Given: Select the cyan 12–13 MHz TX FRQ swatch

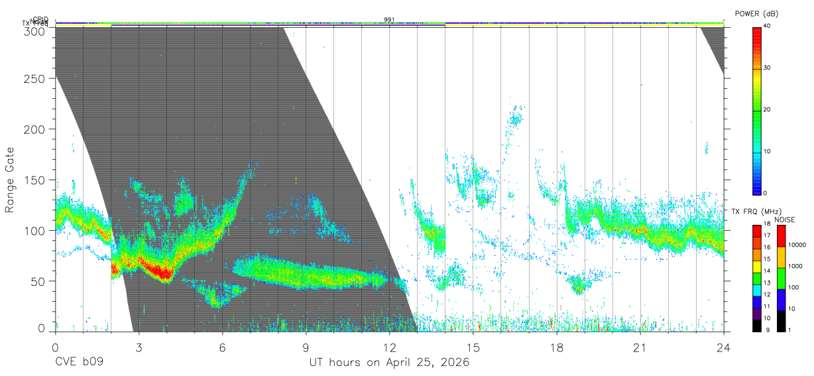Looking at the screenshot, I should pos(756,290).
